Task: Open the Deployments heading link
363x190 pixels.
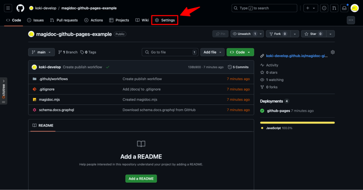Action: point(271,101)
